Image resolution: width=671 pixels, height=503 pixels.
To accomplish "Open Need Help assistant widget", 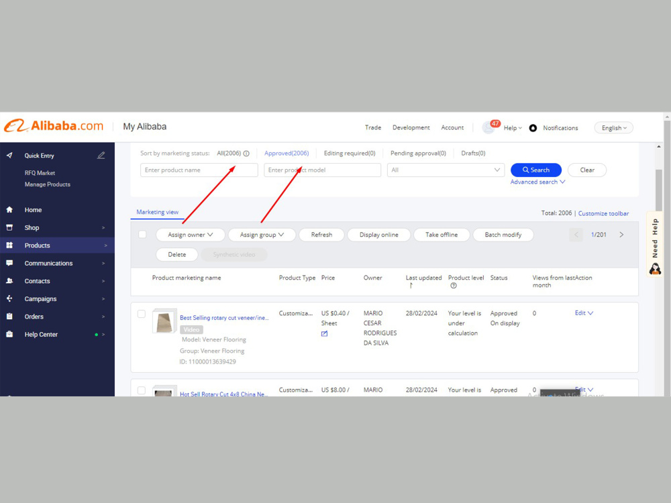I will pos(655,244).
